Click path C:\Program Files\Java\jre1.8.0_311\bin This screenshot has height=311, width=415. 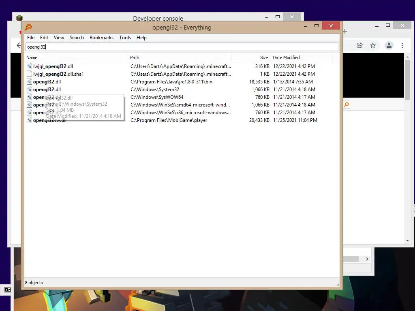(x=171, y=82)
